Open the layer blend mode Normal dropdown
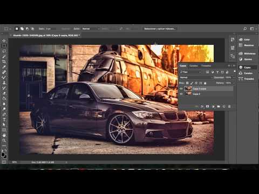The height and width of the screenshot is (194, 259). pos(196,78)
